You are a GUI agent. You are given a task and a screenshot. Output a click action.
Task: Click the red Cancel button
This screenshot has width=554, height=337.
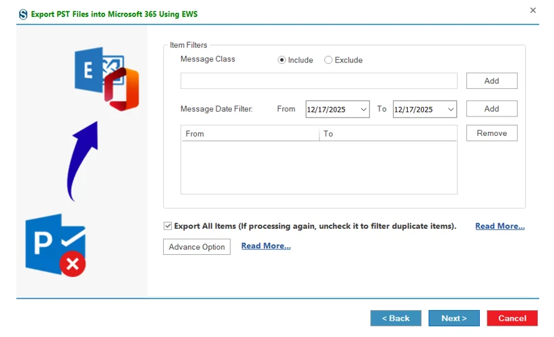click(512, 318)
